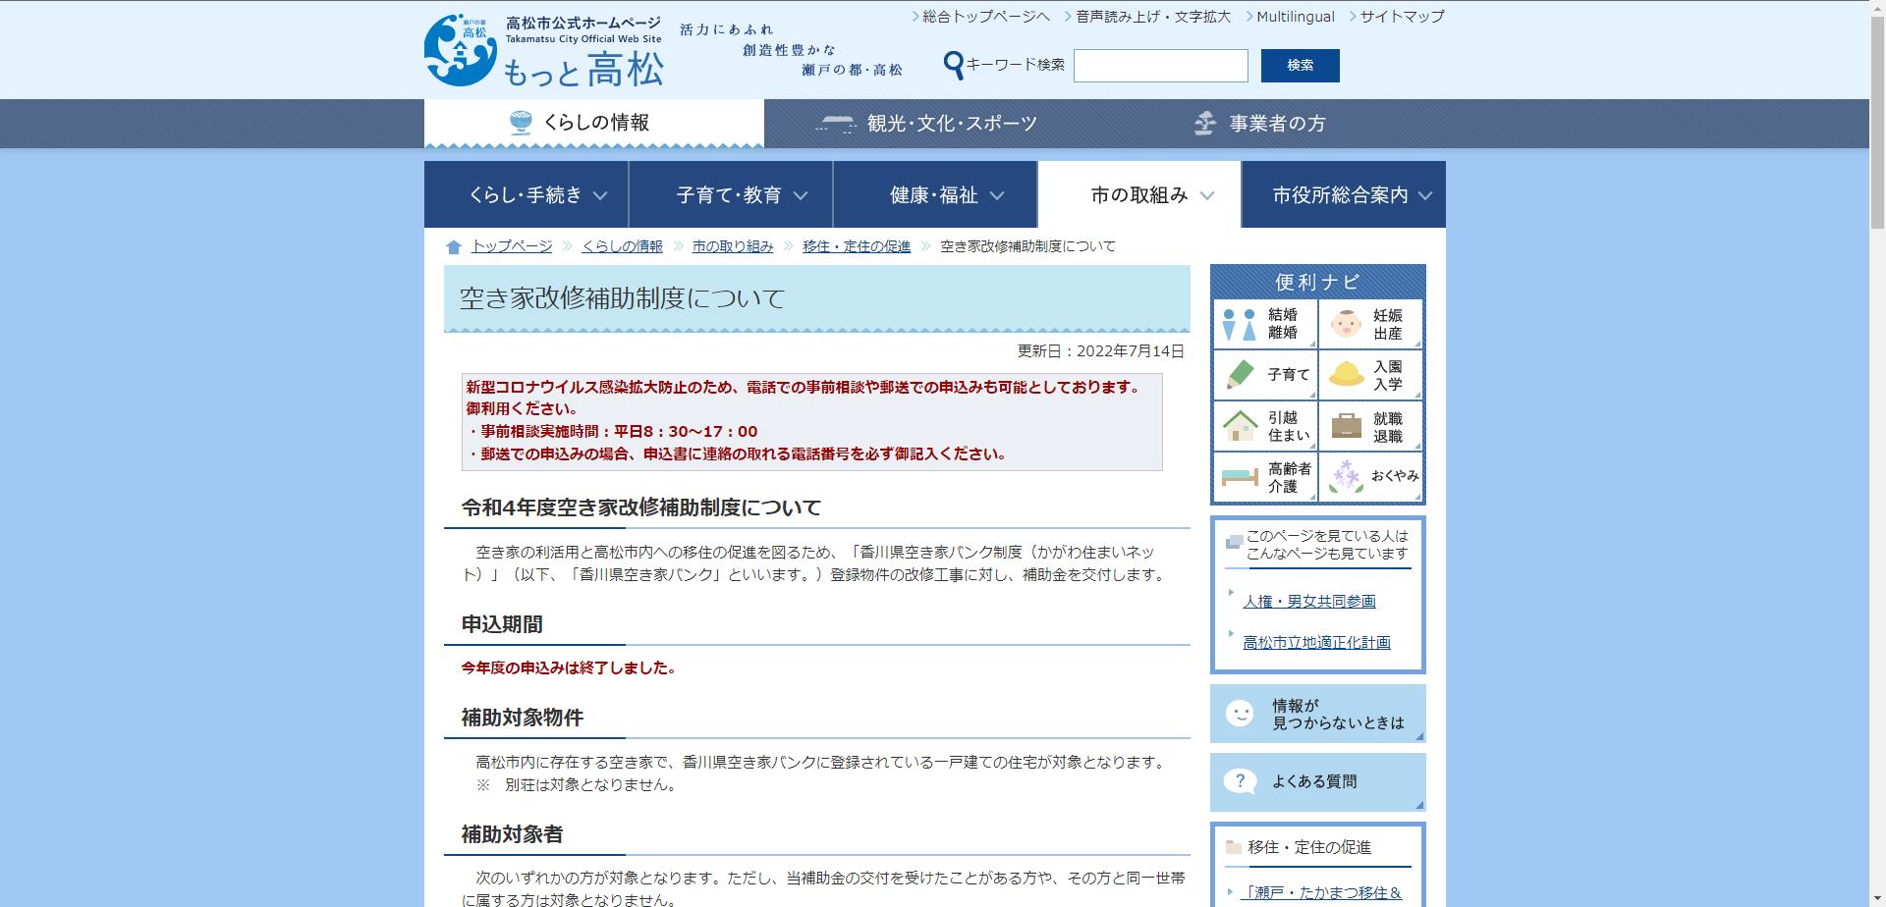This screenshot has height=907, width=1886.
Task: Click the hat icon beside 観光・文化・スポーツ
Action: [836, 124]
